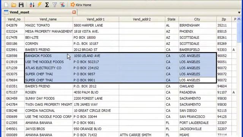This screenshot has width=243, height=137.
Task: Select the SAN DIEGO city cell
Action: point(197,111)
